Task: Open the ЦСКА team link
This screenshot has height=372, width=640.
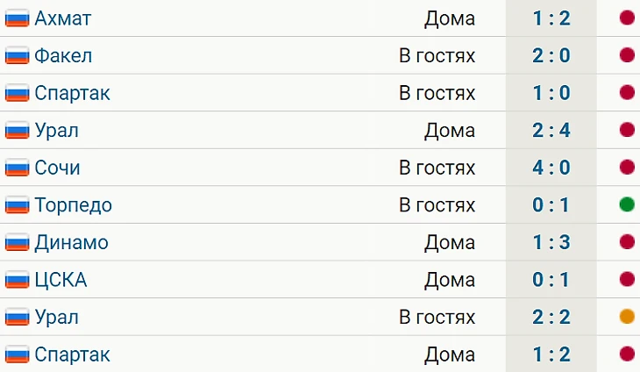Action: [x=60, y=281]
